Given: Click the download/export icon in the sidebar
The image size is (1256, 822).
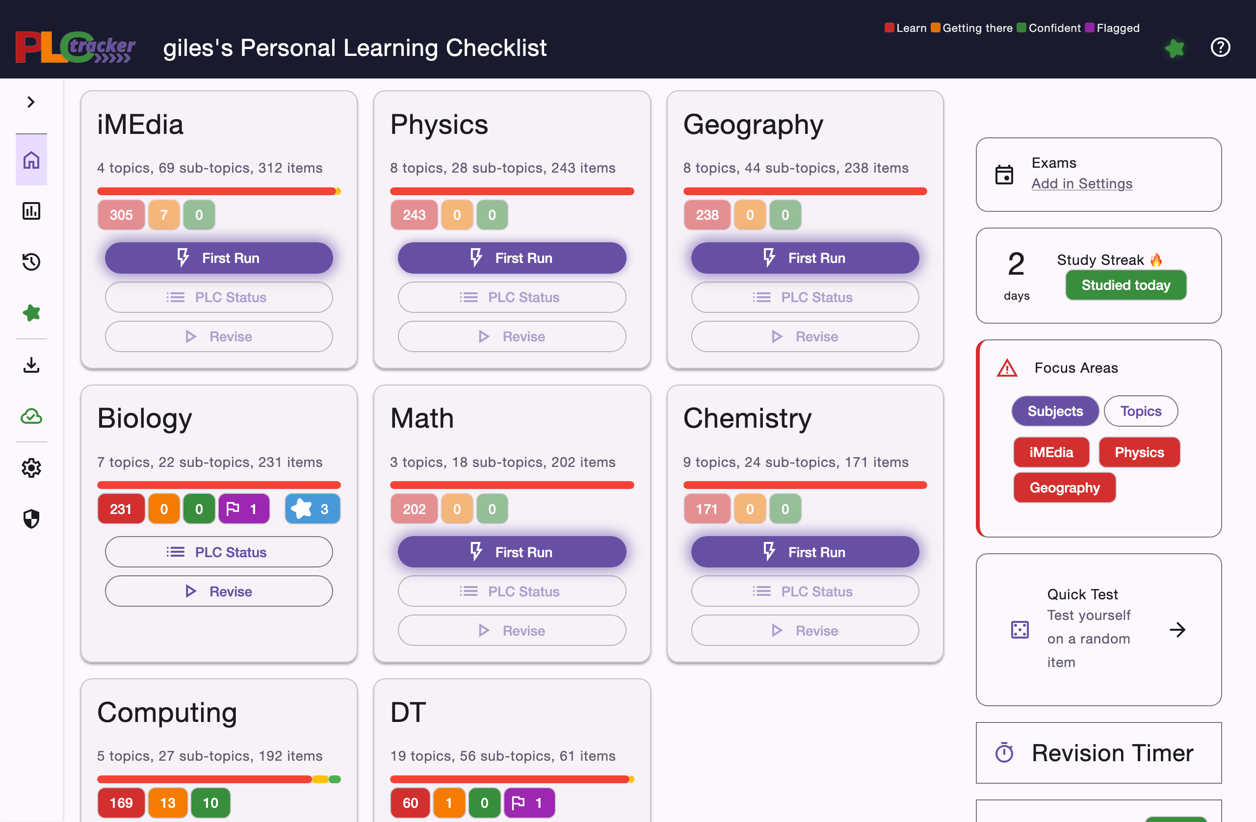Looking at the screenshot, I should point(31,364).
